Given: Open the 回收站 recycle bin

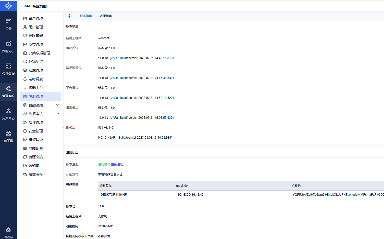Looking at the screenshot, I should tap(8, 233).
